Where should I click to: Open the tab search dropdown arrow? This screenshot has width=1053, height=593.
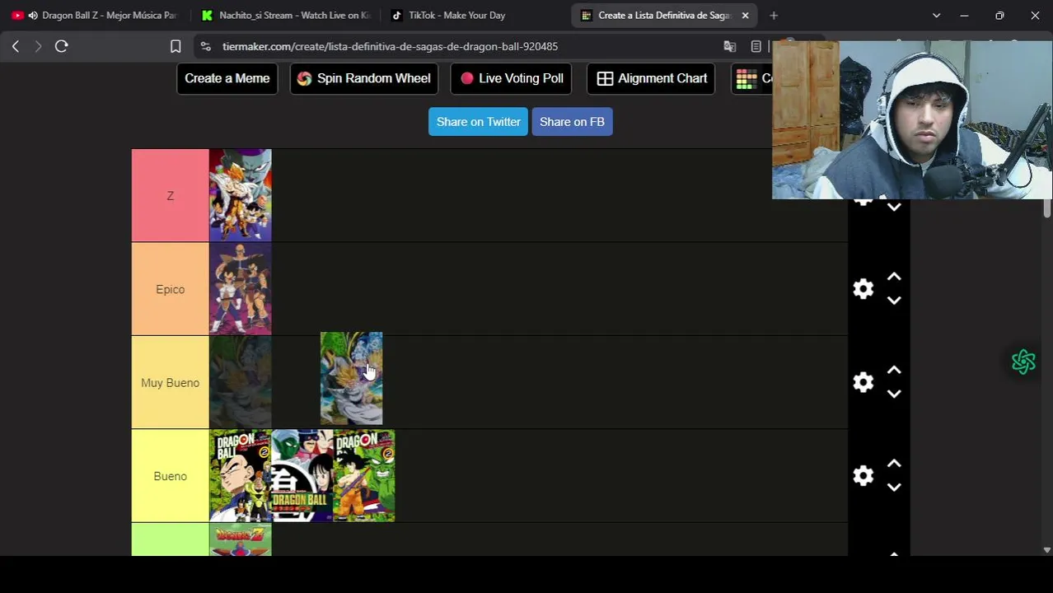(x=936, y=16)
